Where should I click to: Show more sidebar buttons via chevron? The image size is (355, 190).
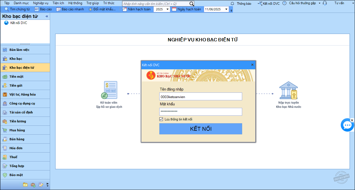[47, 185]
